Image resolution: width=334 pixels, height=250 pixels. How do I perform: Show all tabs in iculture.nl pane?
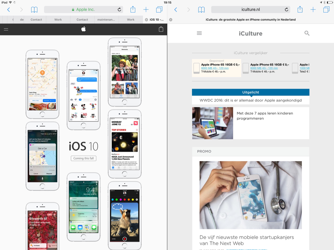point(326,9)
